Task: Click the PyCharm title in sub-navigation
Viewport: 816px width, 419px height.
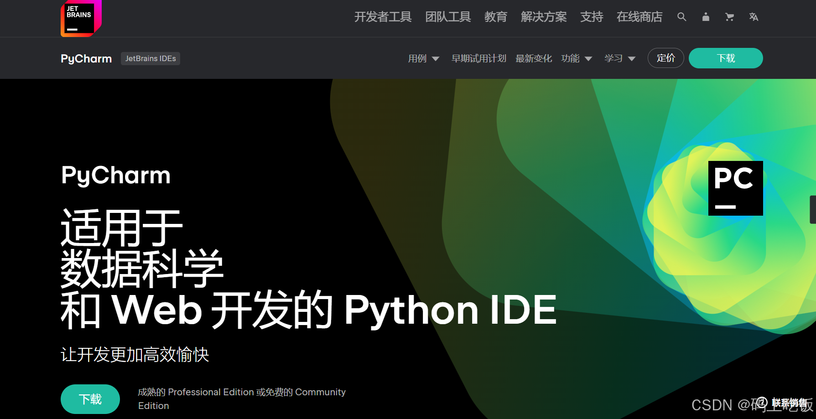Action: click(x=86, y=58)
